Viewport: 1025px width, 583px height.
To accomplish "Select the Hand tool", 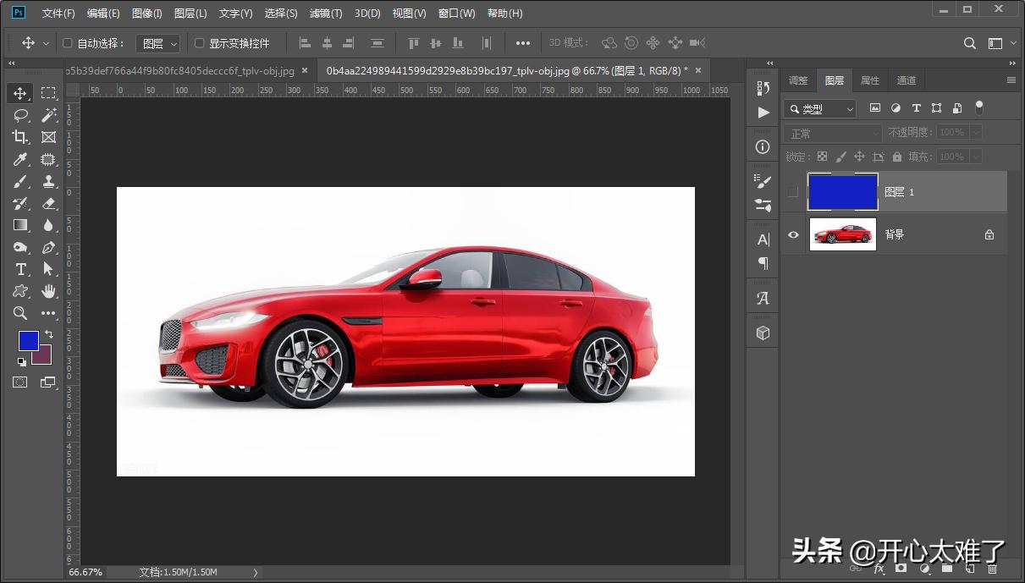I will click(48, 291).
